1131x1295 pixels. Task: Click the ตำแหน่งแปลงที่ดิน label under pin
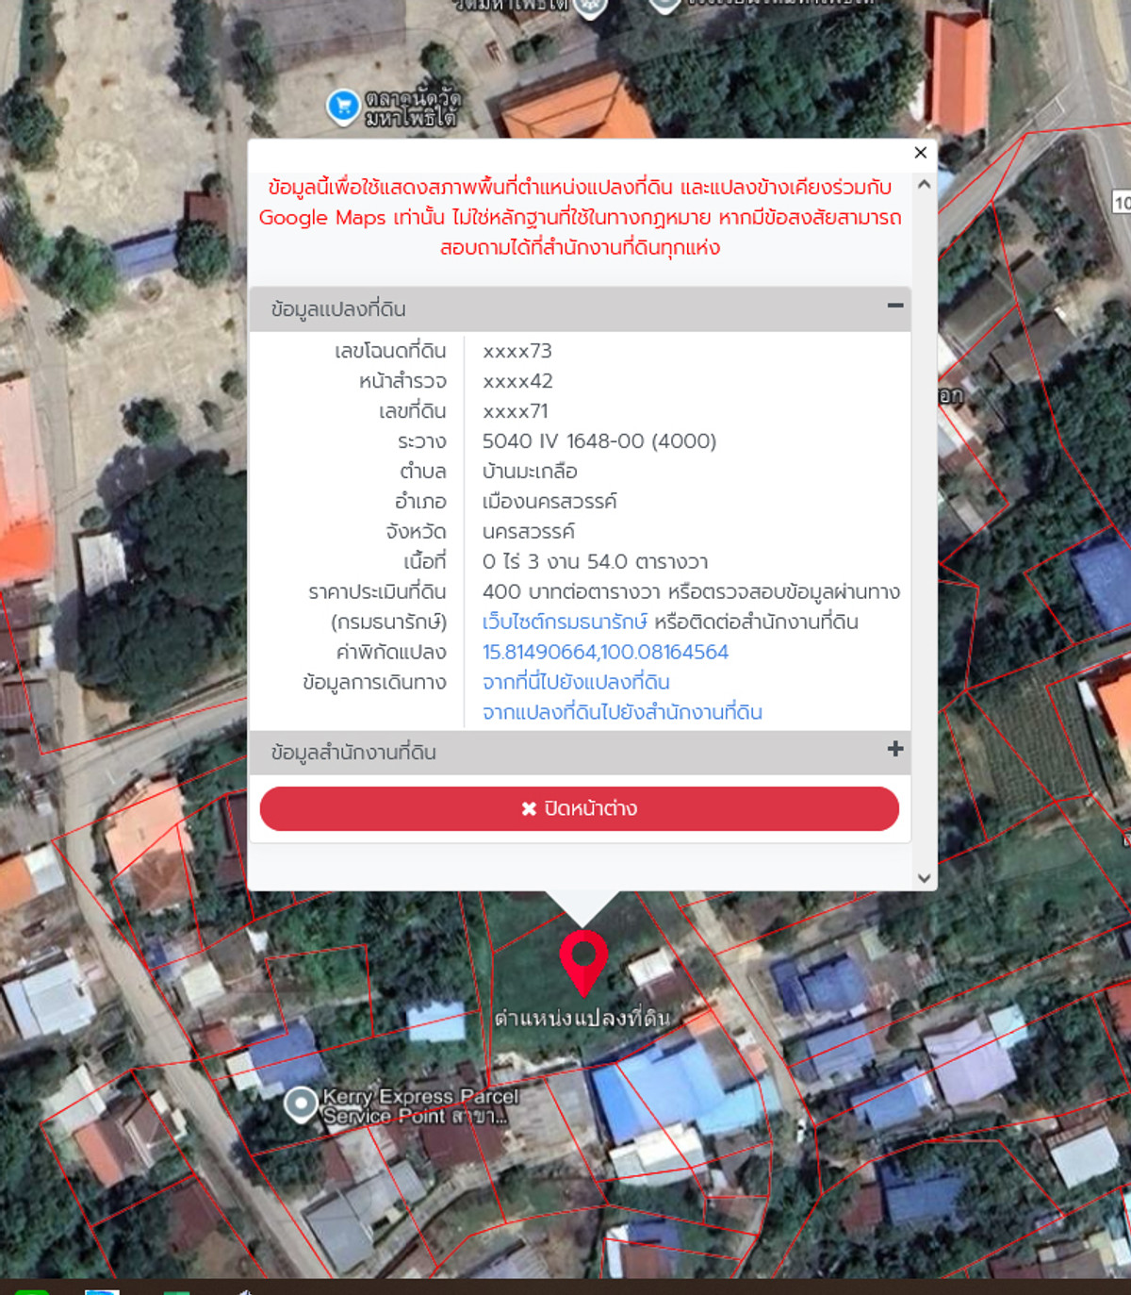coord(582,1018)
